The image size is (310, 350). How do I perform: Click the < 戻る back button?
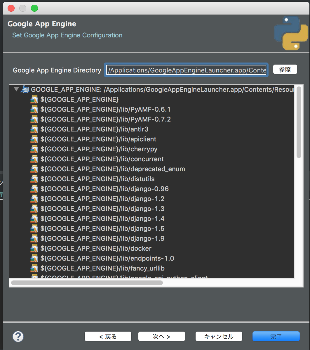pyautogui.click(x=108, y=336)
